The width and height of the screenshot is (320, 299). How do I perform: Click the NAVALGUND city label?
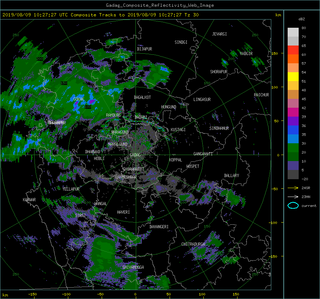[118, 144]
